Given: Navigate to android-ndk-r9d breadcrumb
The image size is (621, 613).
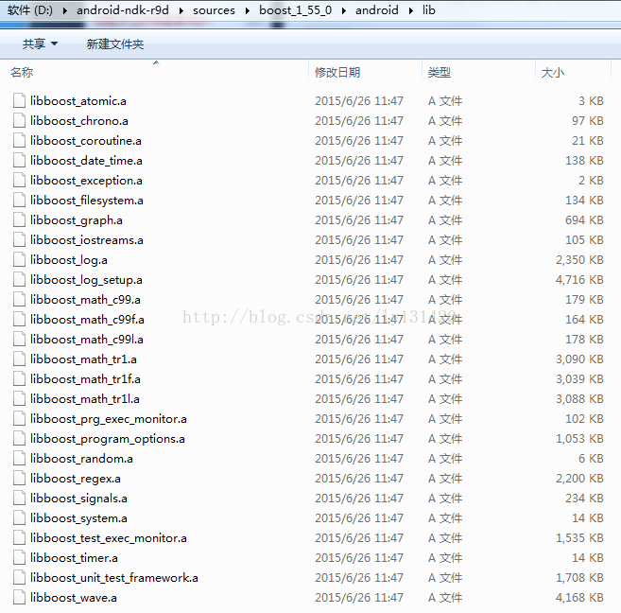Looking at the screenshot, I should coord(122,9).
